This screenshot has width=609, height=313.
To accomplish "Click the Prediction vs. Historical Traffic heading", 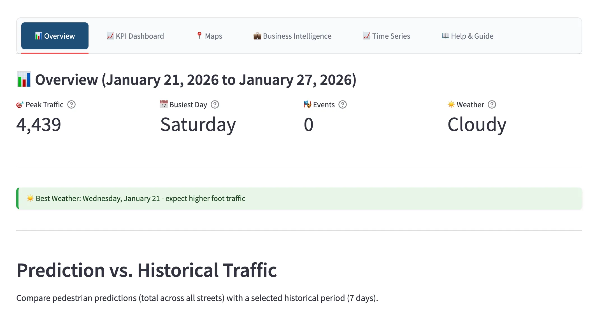I will click(x=147, y=270).
